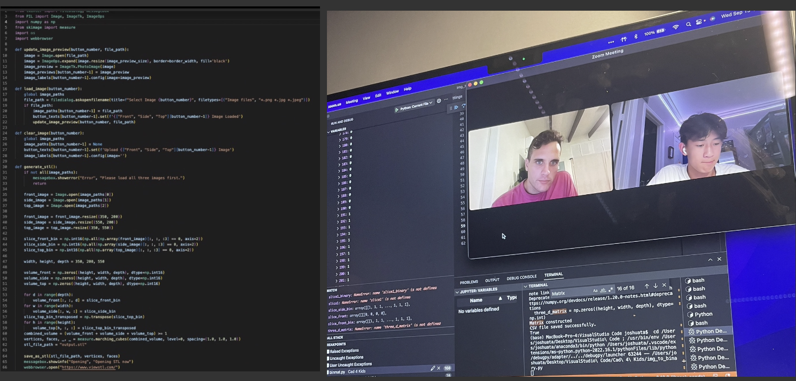Select the Python terminal in the terminal list
The height and width of the screenshot is (381, 796).
703,314
